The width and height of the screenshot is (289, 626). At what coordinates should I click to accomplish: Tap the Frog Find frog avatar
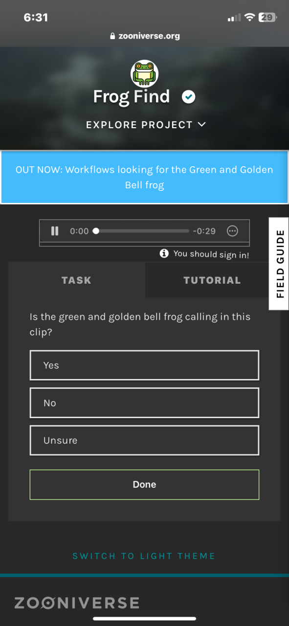click(144, 74)
